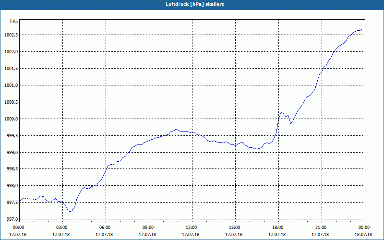Select the 09:00 time label
This screenshot has height=240, width=384.
coord(148,228)
